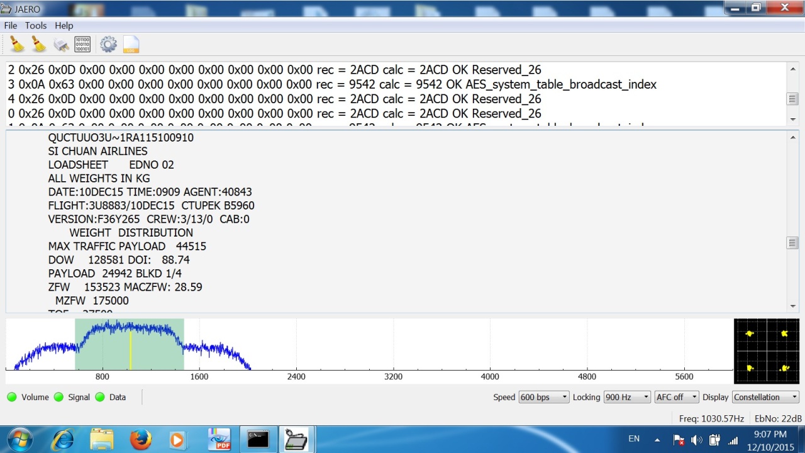Open the Locking 900 Hz dropdown
Viewport: 805px width, 453px height.
tap(626, 397)
